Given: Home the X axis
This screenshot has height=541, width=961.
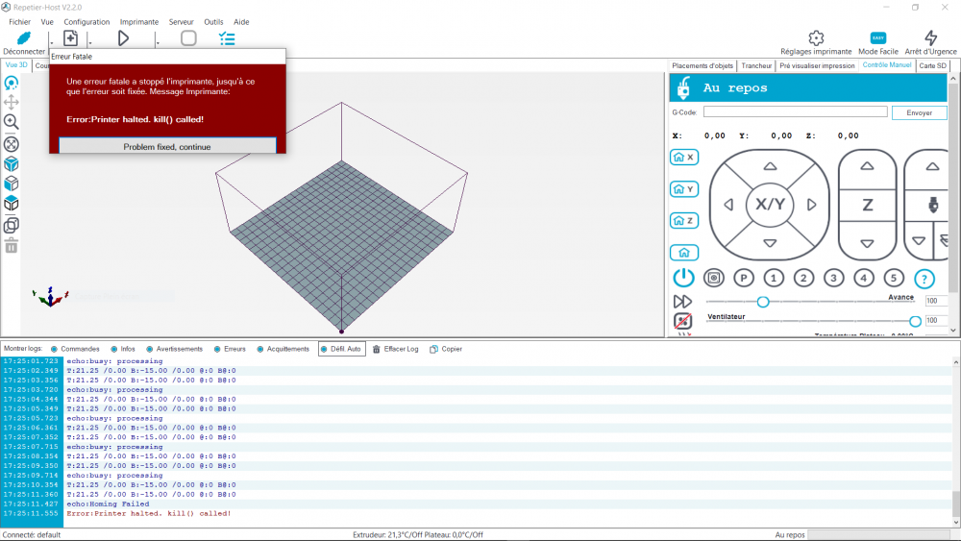Looking at the screenshot, I should coord(684,158).
